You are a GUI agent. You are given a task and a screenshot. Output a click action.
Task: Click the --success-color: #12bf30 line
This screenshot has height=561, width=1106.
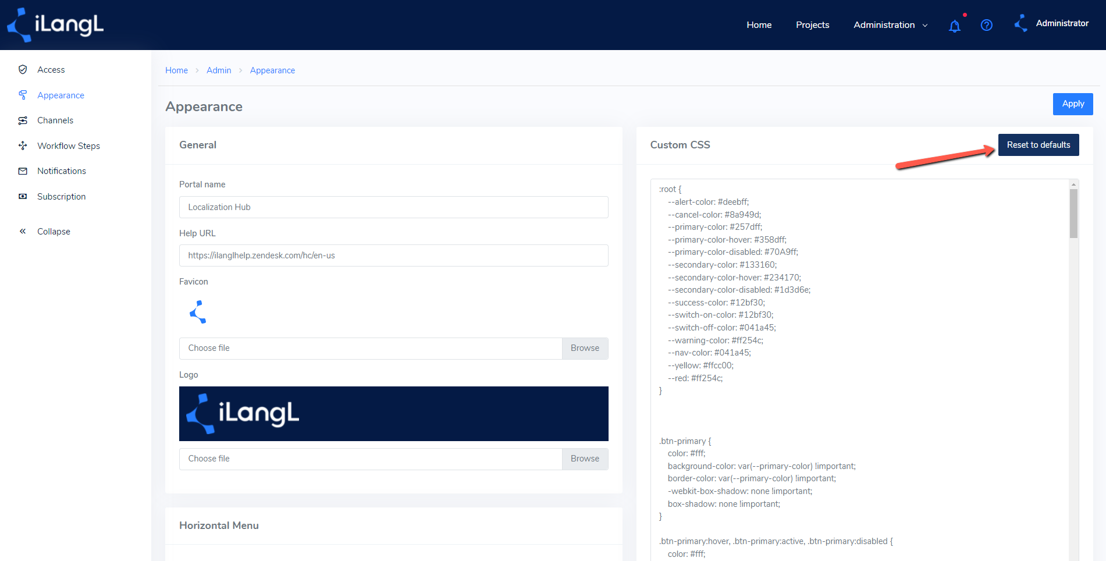tap(717, 303)
